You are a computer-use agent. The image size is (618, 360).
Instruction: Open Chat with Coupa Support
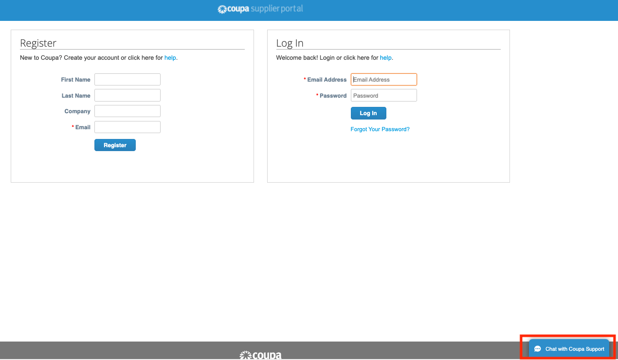pyautogui.click(x=569, y=348)
